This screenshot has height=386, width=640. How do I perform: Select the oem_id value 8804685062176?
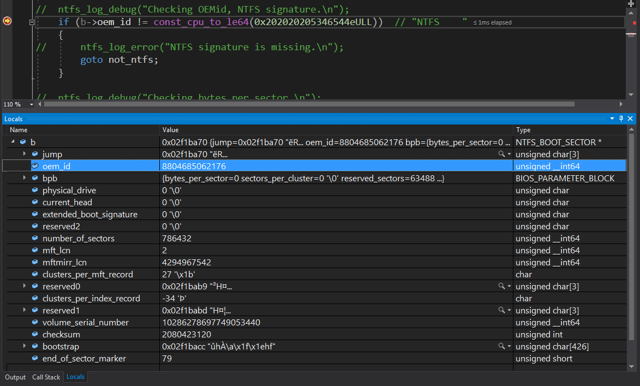(x=194, y=166)
